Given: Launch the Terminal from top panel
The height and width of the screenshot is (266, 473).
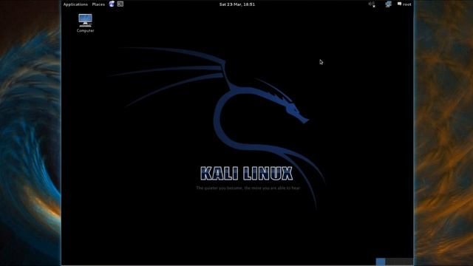Looking at the screenshot, I should pos(120,4).
